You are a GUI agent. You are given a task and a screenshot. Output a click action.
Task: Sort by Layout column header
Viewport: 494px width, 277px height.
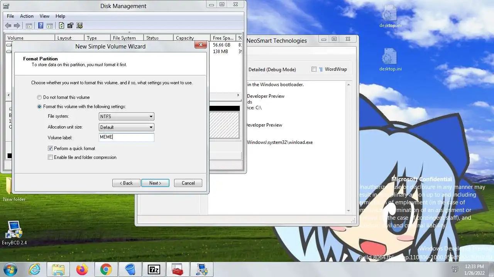pyautogui.click(x=69, y=38)
